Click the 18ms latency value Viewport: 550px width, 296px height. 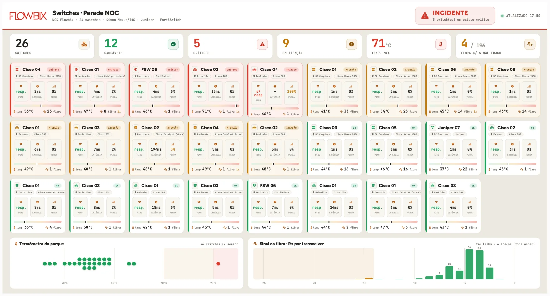pos(156,207)
